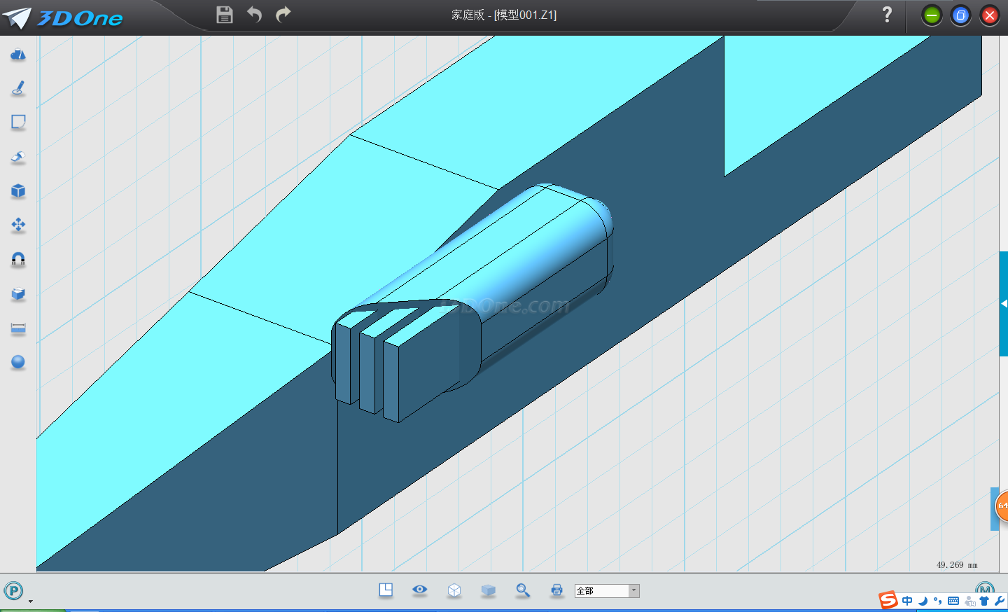
Task: Click the undo arrow in title bar
Action: (254, 15)
